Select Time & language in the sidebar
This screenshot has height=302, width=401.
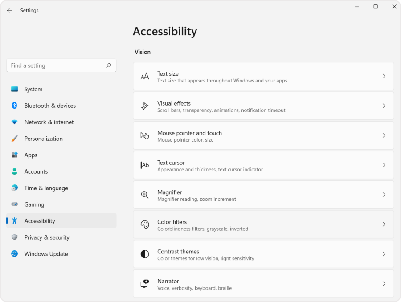tap(46, 188)
